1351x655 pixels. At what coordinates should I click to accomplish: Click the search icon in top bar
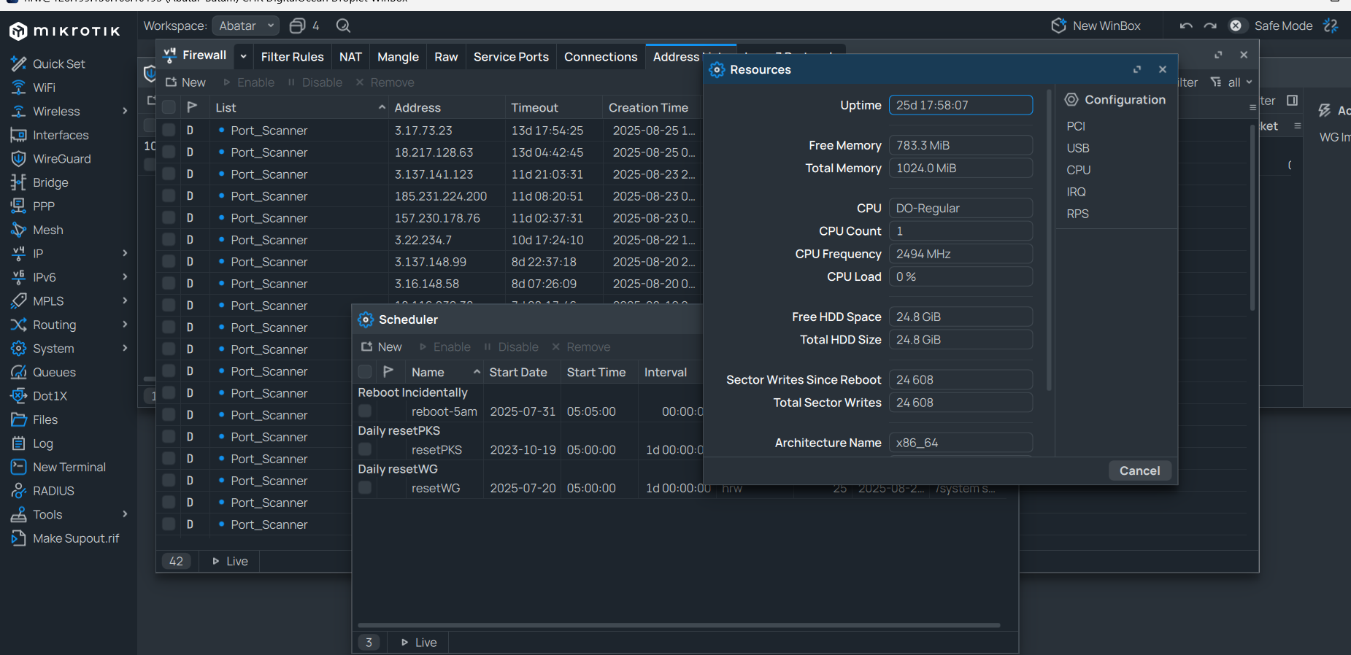(343, 26)
